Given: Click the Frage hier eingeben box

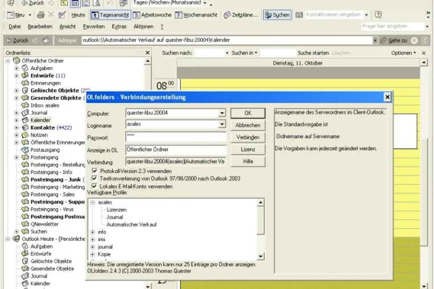Looking at the screenshot, I should 393,26.
